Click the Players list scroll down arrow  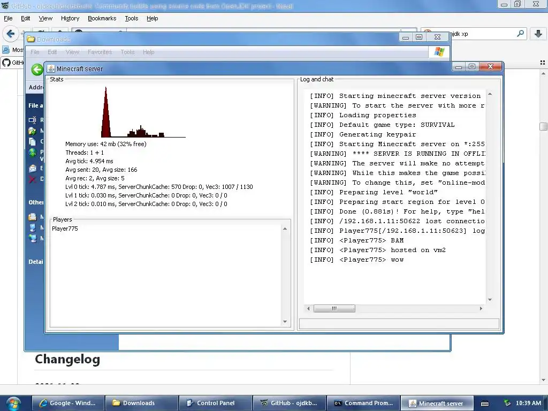point(285,322)
